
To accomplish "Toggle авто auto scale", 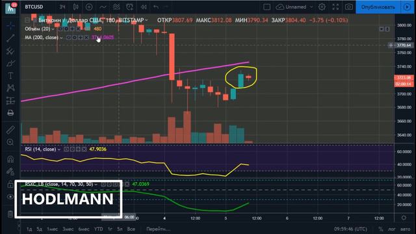I will tap(405, 229).
